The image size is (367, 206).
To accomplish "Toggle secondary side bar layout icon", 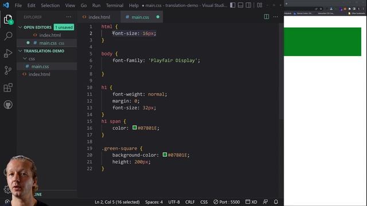I will point(248,5).
